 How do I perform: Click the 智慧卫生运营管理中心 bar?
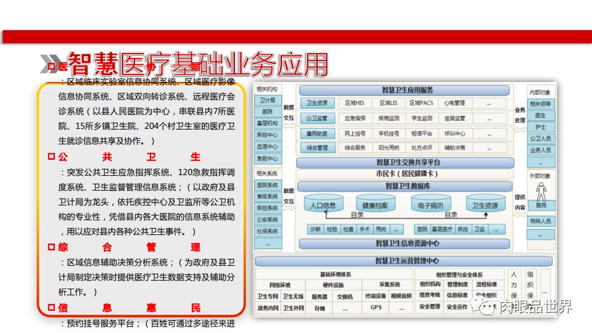tap(404, 261)
